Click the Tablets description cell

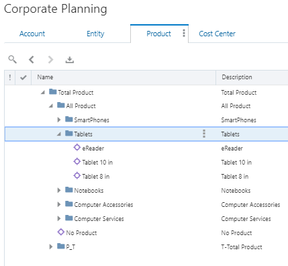tap(230, 134)
